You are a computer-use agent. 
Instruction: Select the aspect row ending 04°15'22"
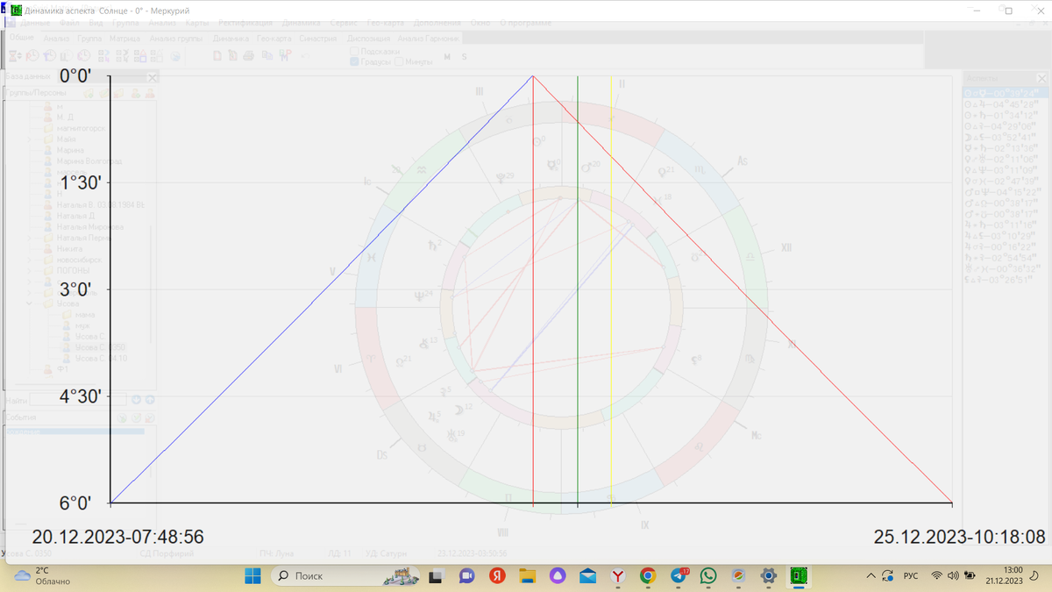pyautogui.click(x=1001, y=192)
